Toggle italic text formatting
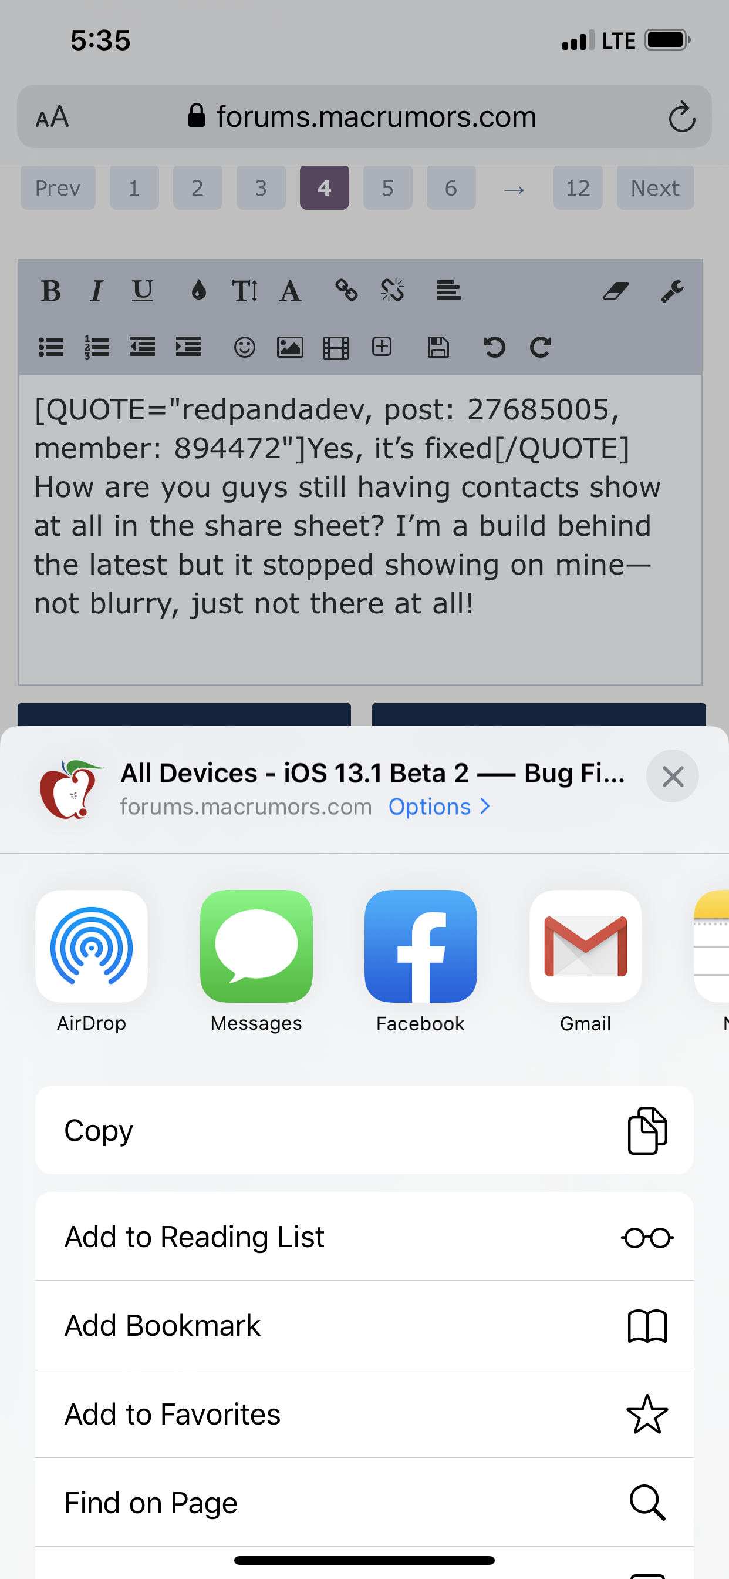The width and height of the screenshot is (729, 1579). point(96,291)
